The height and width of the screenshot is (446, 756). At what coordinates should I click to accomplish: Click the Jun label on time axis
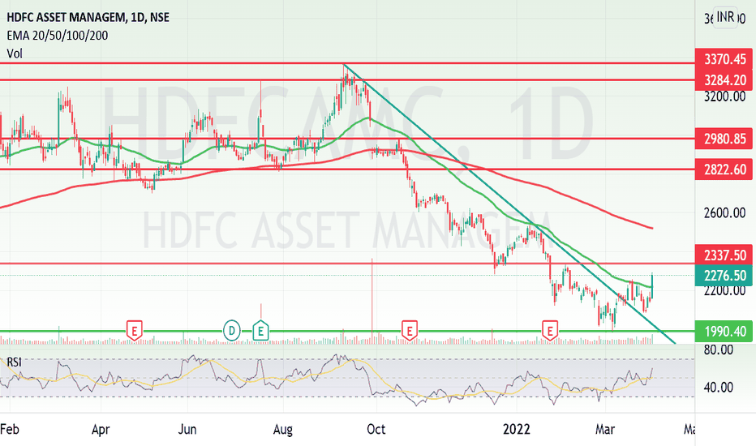point(187,429)
